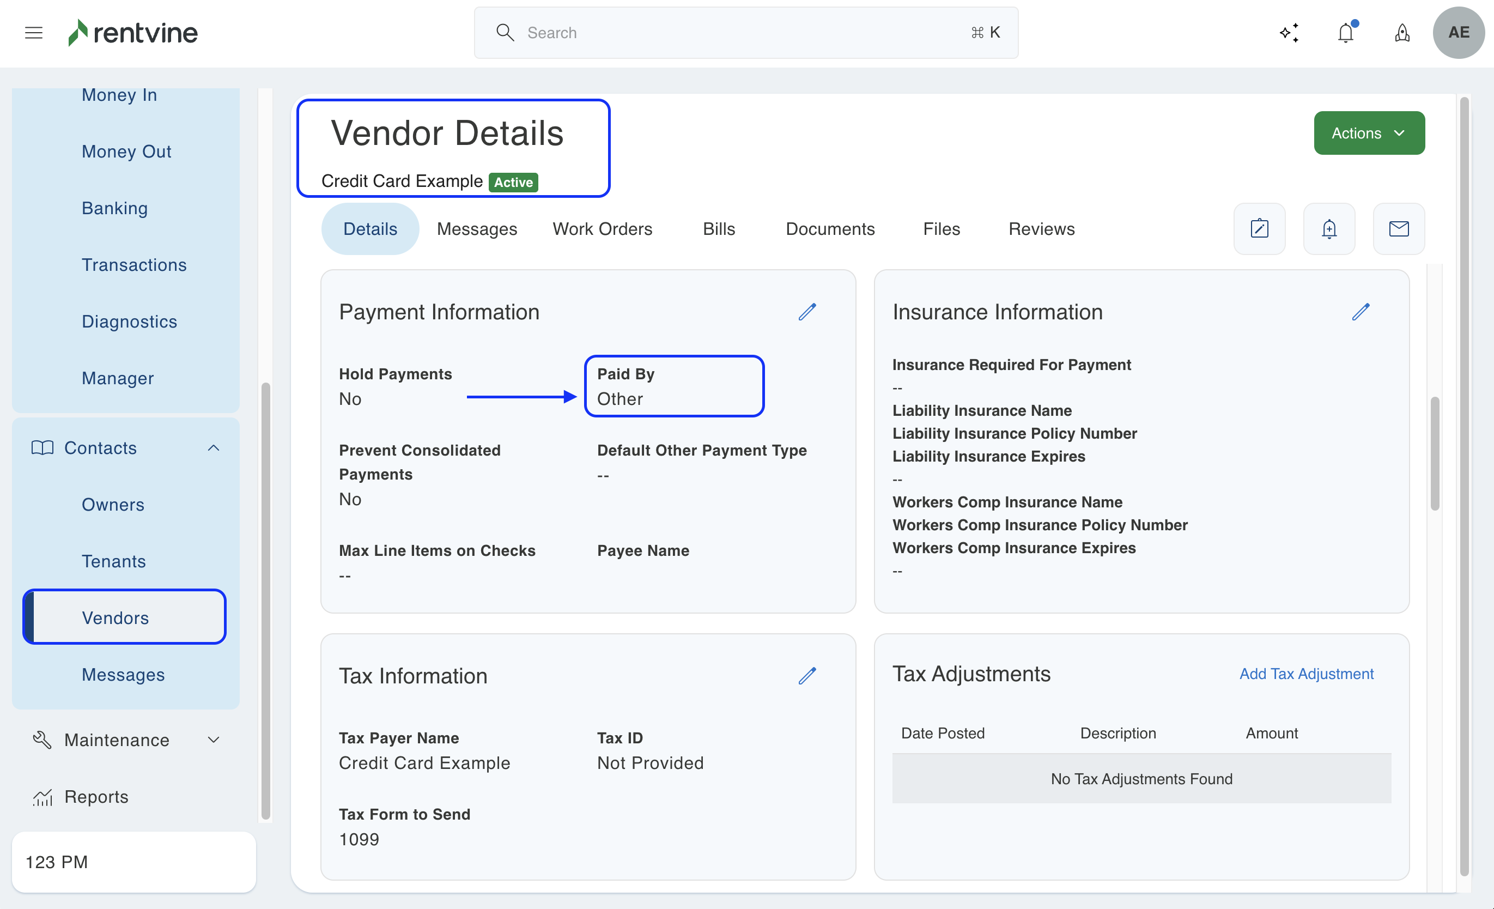Click the add note clipboard icon

coord(1259,229)
